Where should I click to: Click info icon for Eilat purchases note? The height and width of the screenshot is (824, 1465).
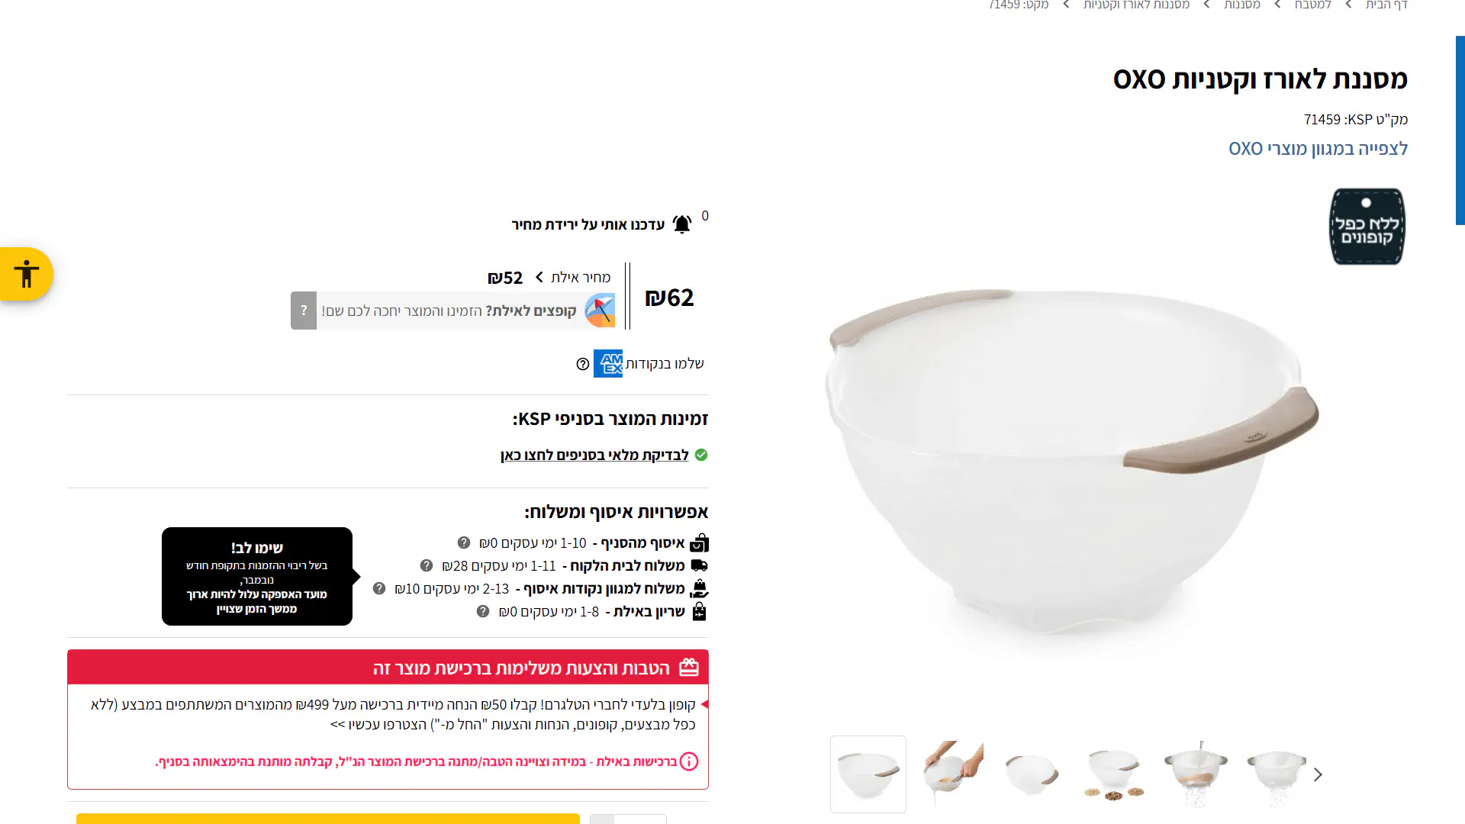pos(689,761)
